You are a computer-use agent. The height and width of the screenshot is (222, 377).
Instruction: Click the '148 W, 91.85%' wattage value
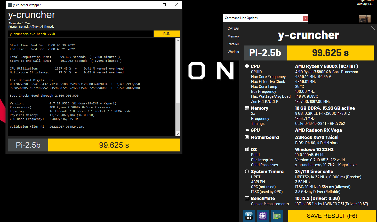coord(307,96)
